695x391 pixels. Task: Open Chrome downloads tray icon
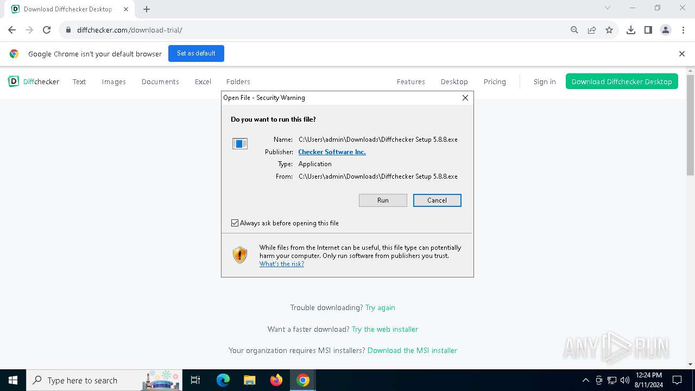point(631,30)
